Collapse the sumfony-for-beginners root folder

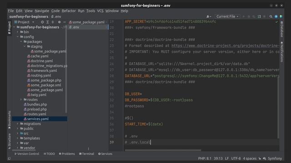tap(14, 27)
